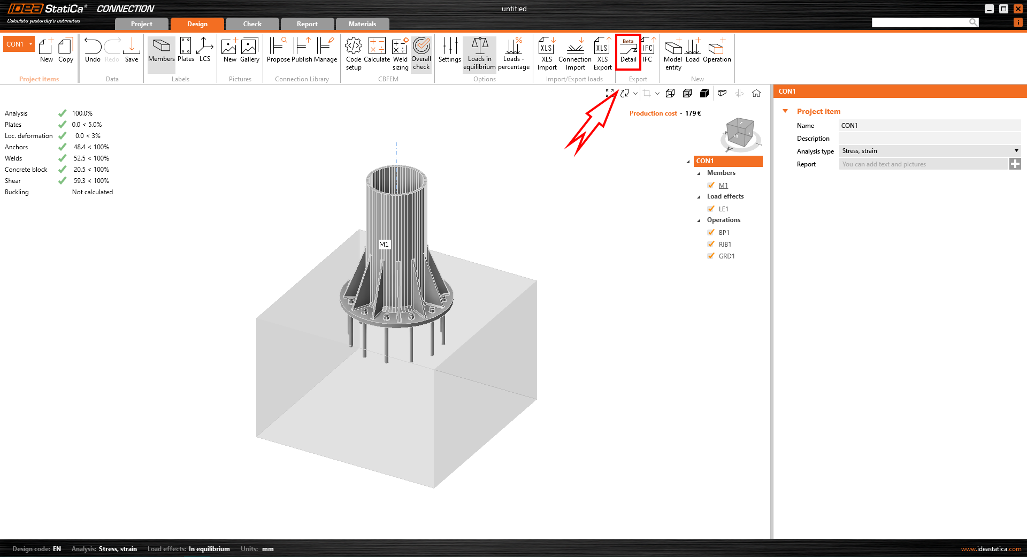Open the picture Gallery

tap(249, 52)
